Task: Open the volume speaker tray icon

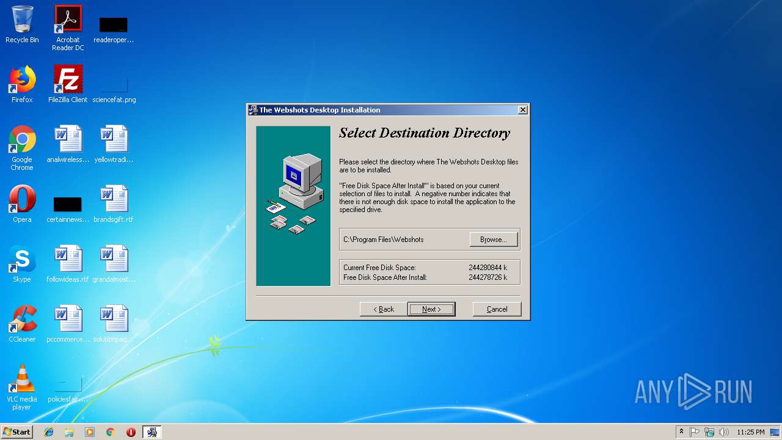Action: [724, 432]
